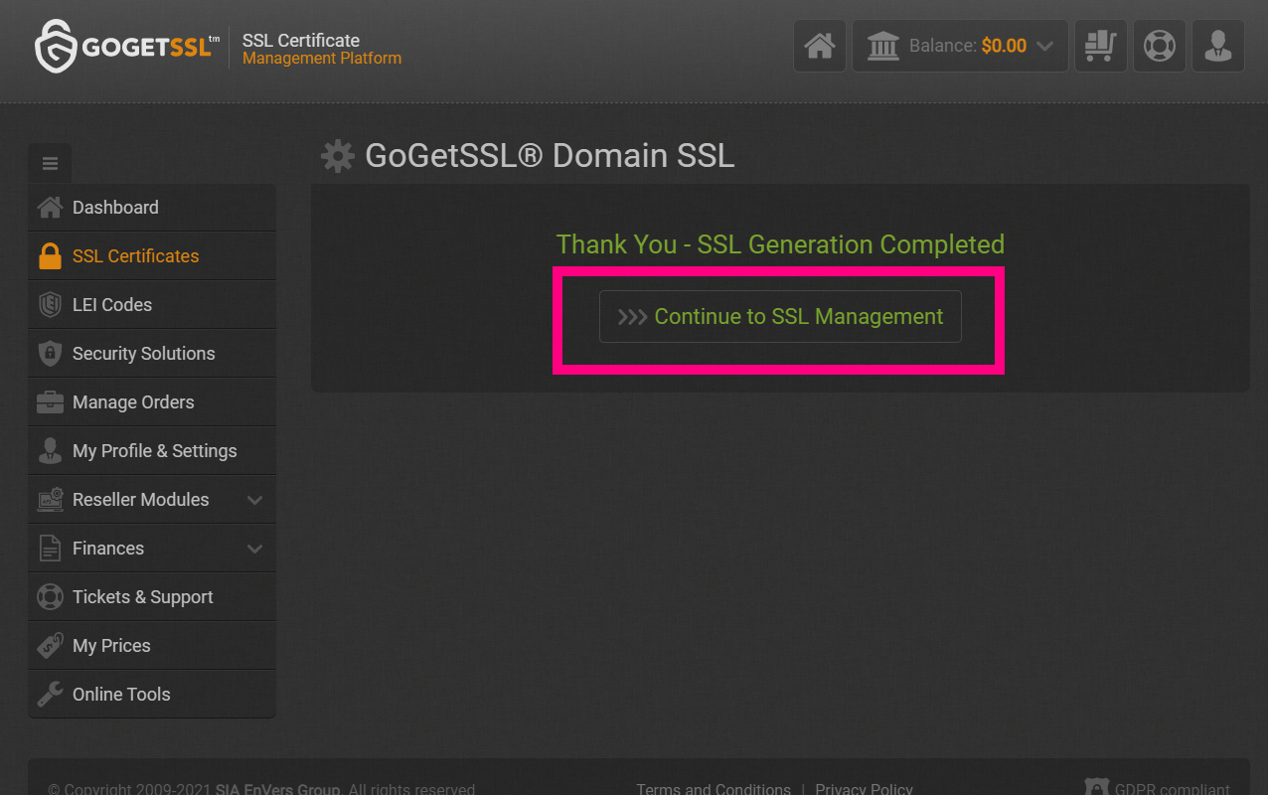Click the bank icon beside Balance
Image resolution: width=1268 pixels, height=795 pixels.
(883, 46)
